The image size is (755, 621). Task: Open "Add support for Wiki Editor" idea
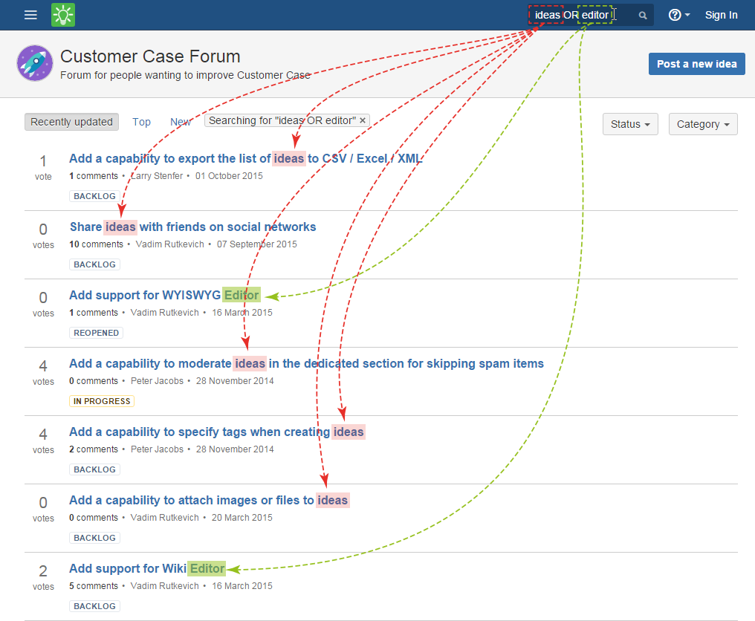click(x=147, y=568)
